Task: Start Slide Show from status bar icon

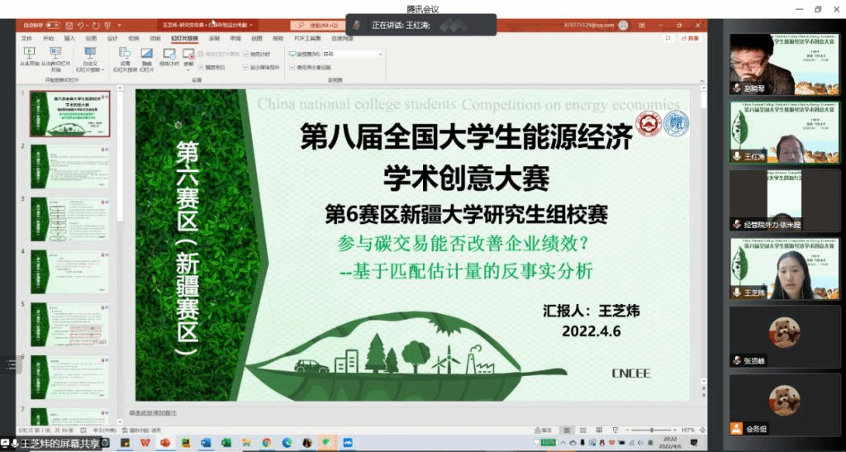Action: (615, 430)
